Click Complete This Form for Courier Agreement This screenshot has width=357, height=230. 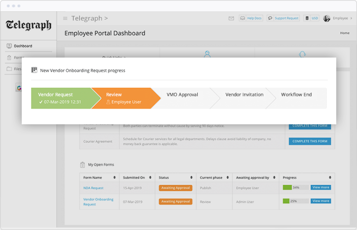[x=310, y=142]
